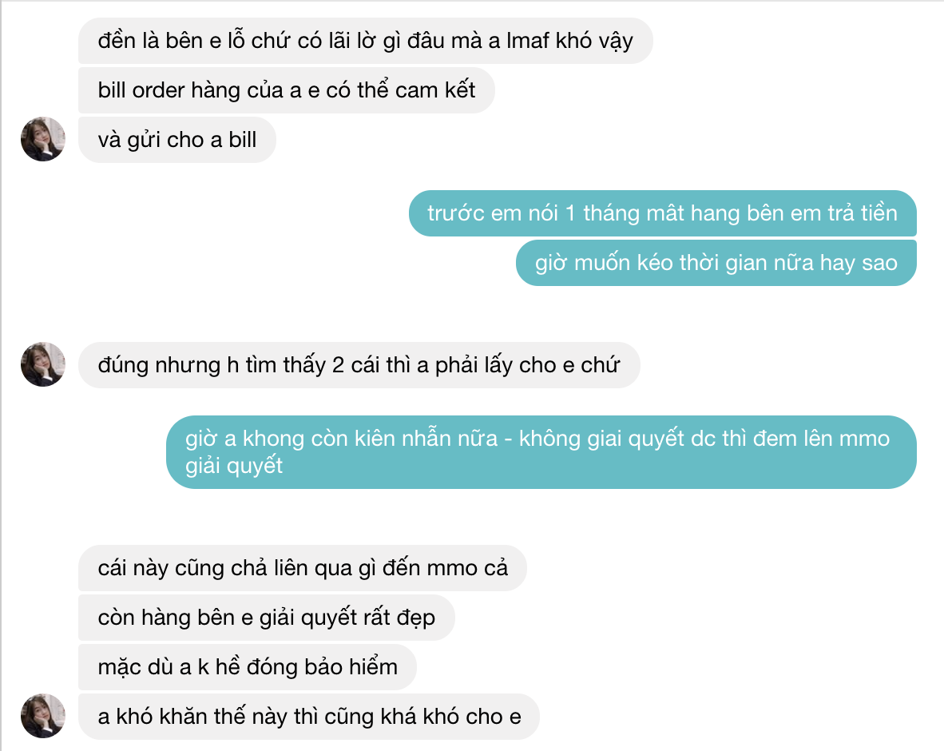The width and height of the screenshot is (944, 751).
Task: Click sender avatar beside 'và gửi cho a bill'
Action: pos(43,139)
